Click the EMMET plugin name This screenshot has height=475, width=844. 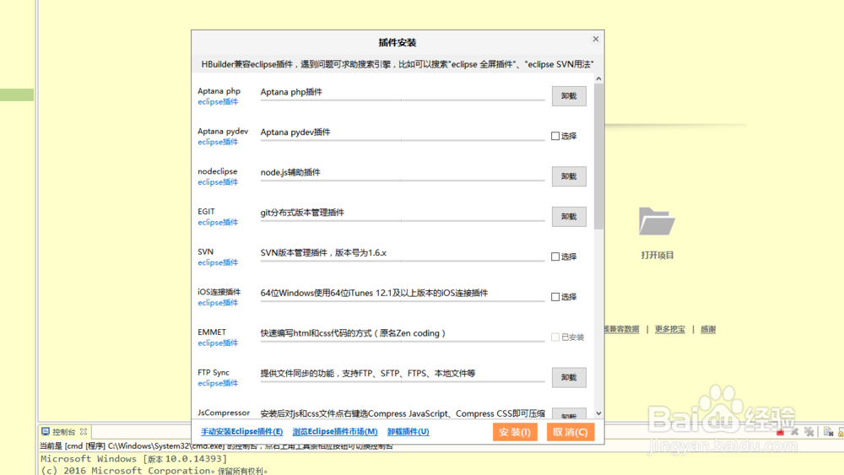[x=212, y=332]
